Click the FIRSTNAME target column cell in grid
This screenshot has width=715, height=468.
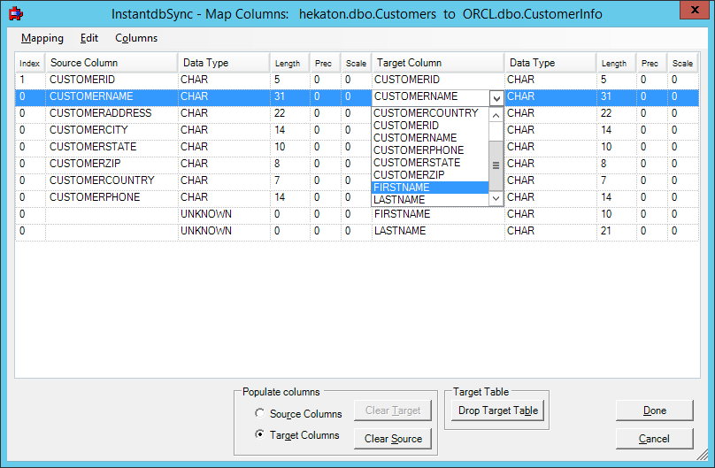tap(438, 214)
